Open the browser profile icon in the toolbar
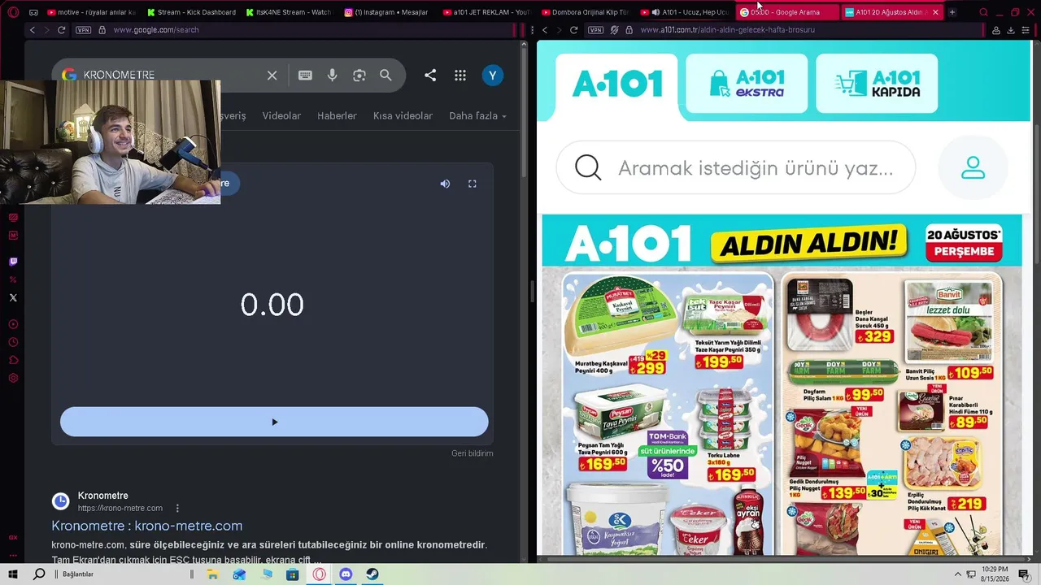The width and height of the screenshot is (1041, 585). point(995,30)
